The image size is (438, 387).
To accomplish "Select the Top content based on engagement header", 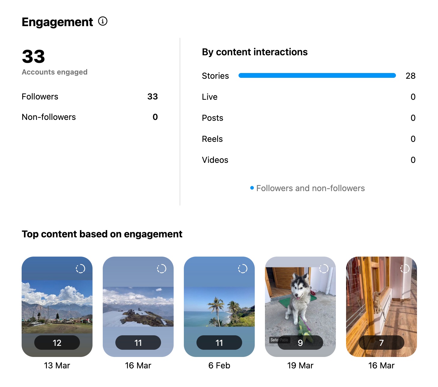I will click(x=102, y=234).
